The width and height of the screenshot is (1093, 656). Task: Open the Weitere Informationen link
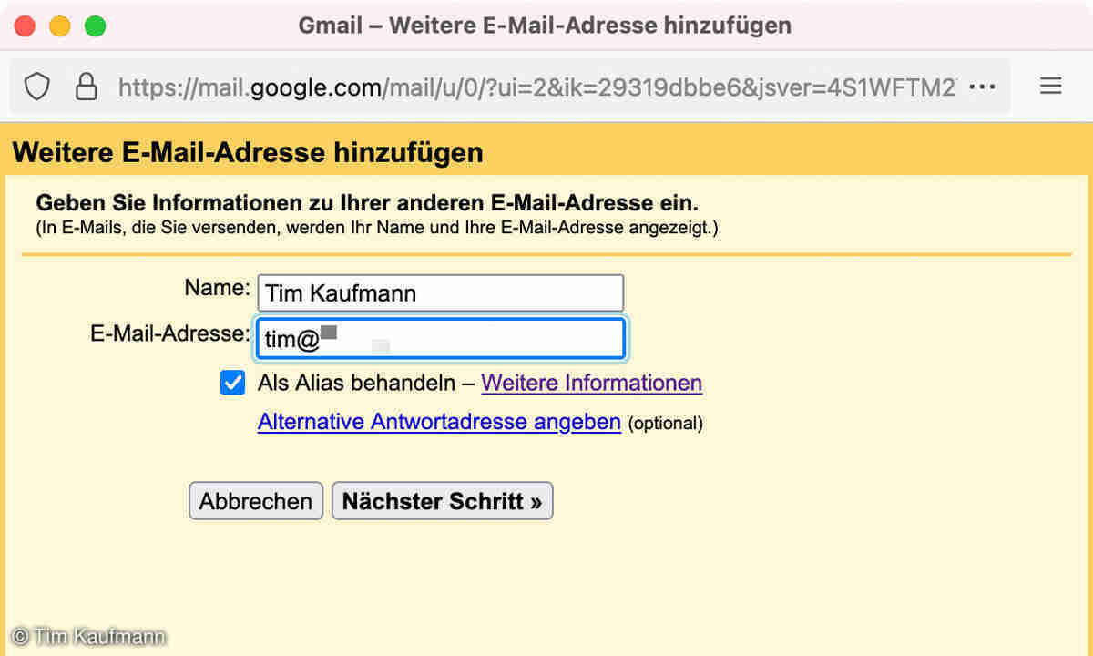[x=591, y=383]
